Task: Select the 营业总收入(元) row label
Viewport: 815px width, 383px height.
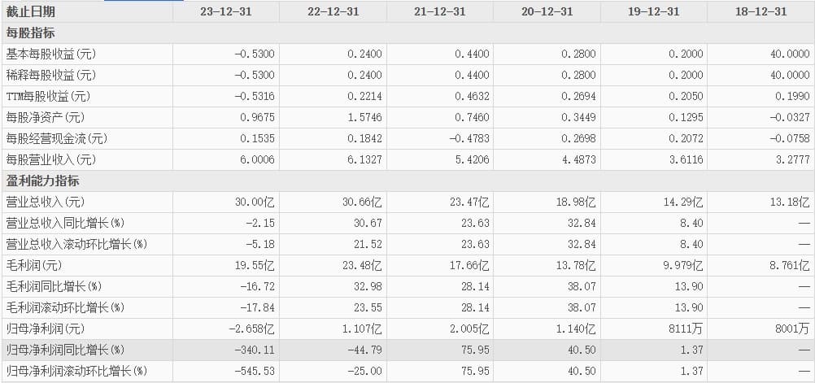Action: (46, 202)
